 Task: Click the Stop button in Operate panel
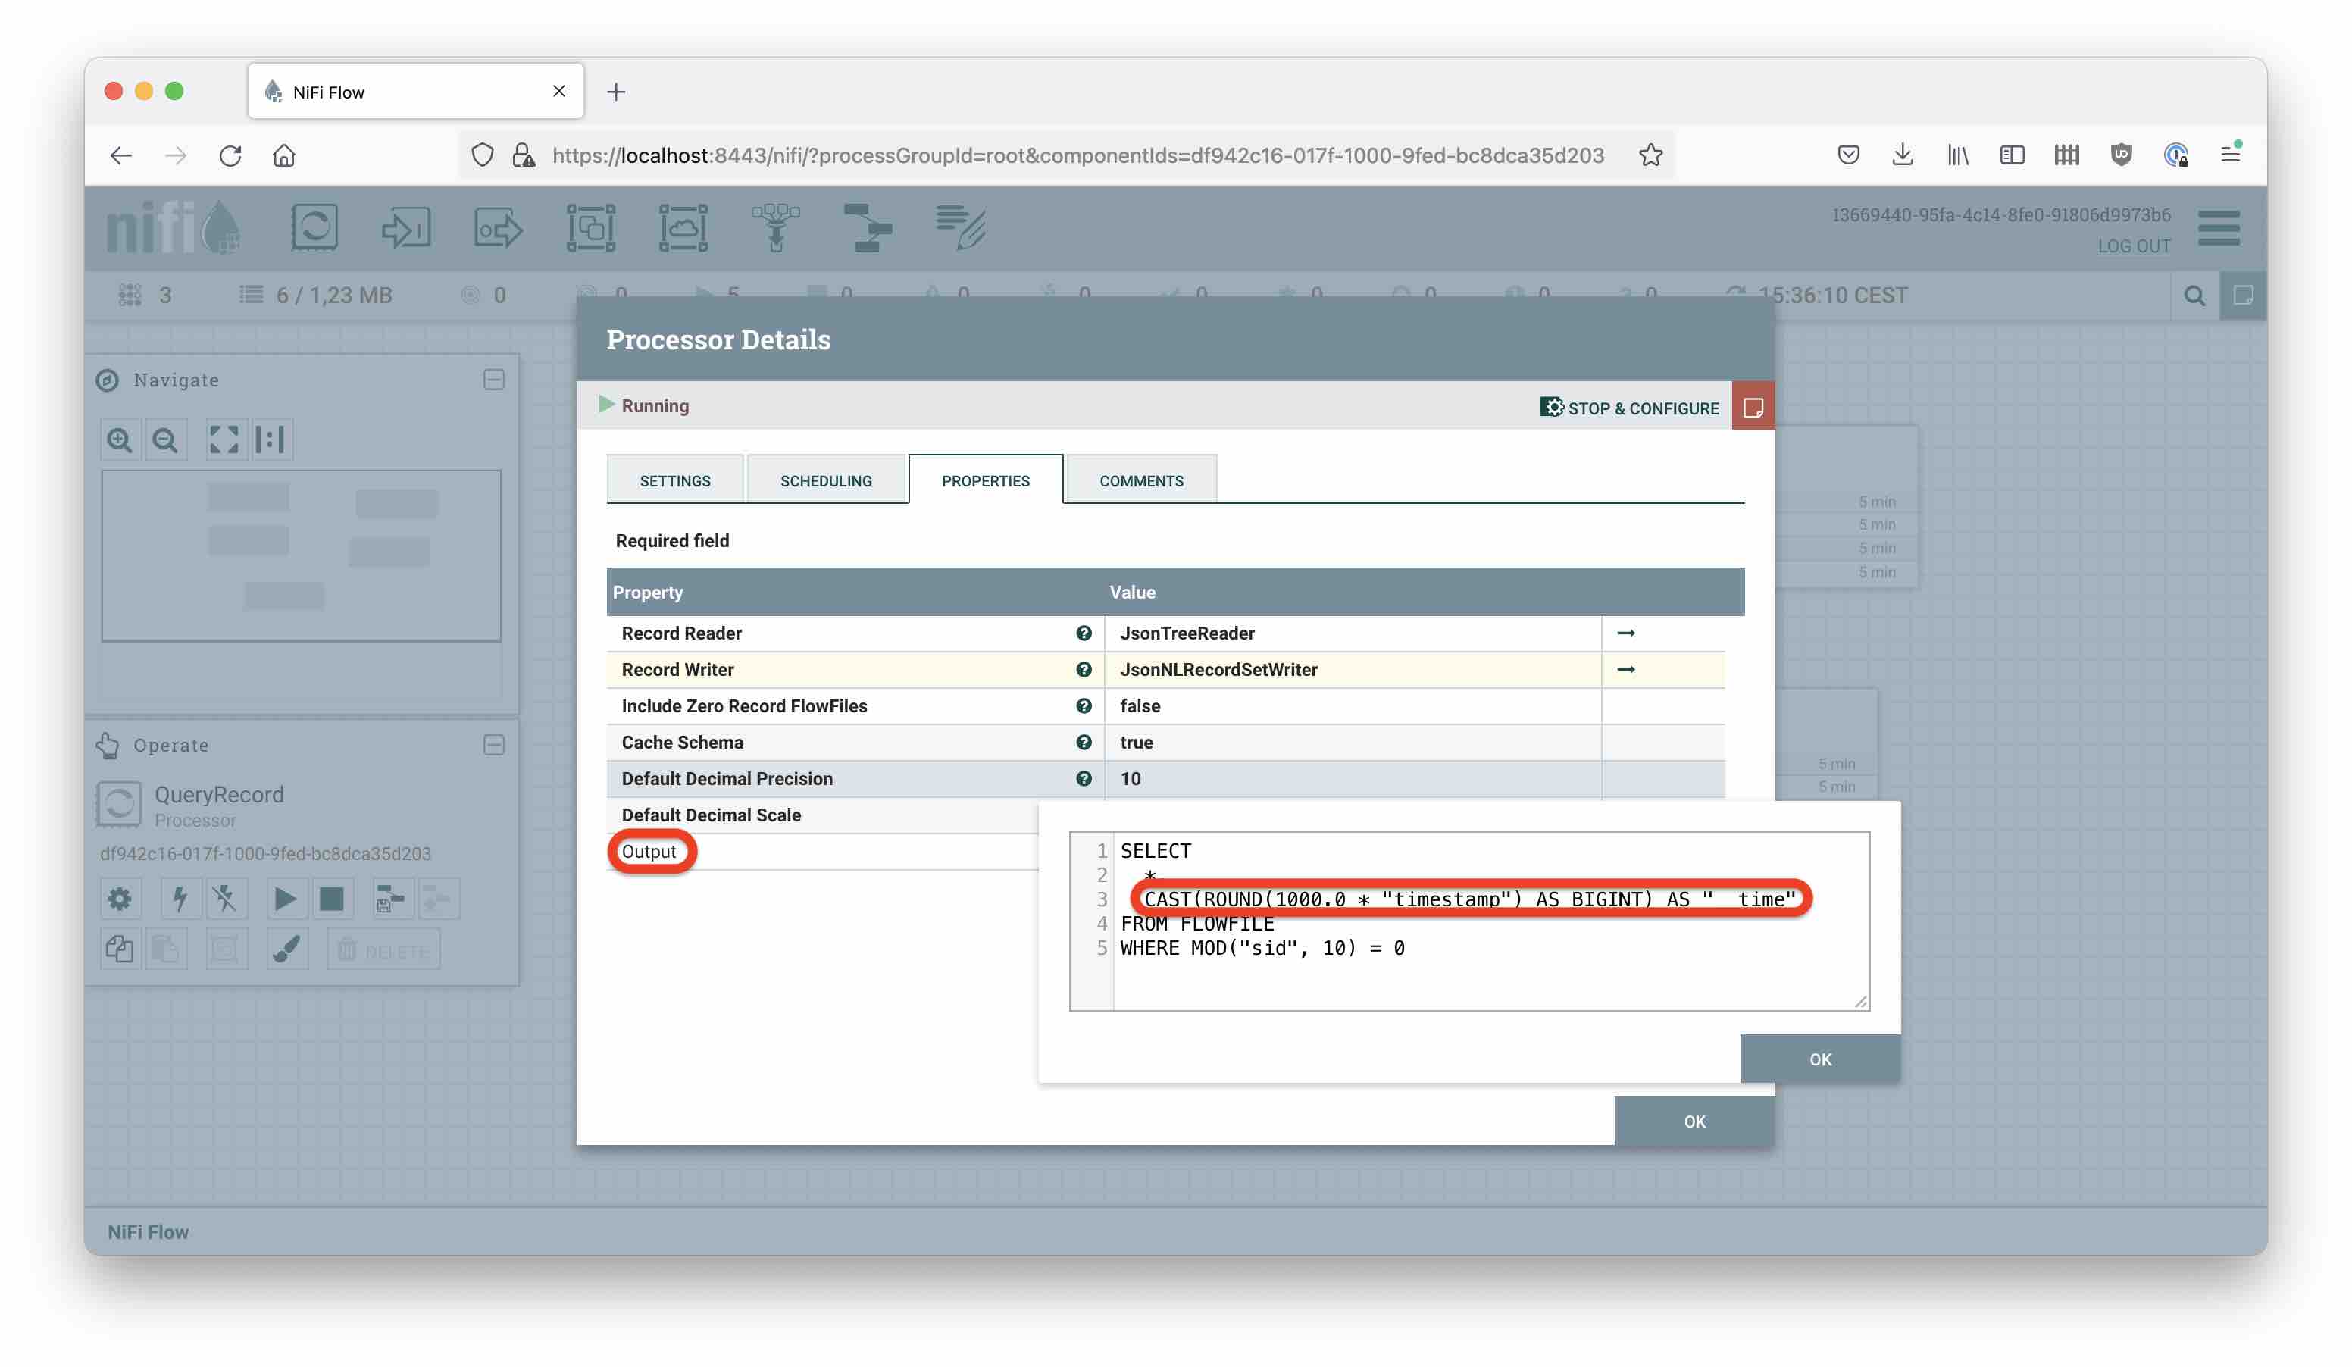click(331, 899)
